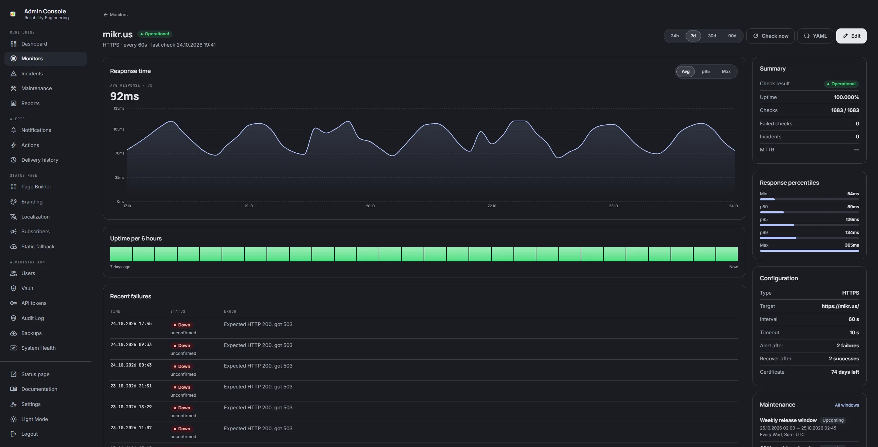Open external Status page link
The image size is (878, 447).
46,374
